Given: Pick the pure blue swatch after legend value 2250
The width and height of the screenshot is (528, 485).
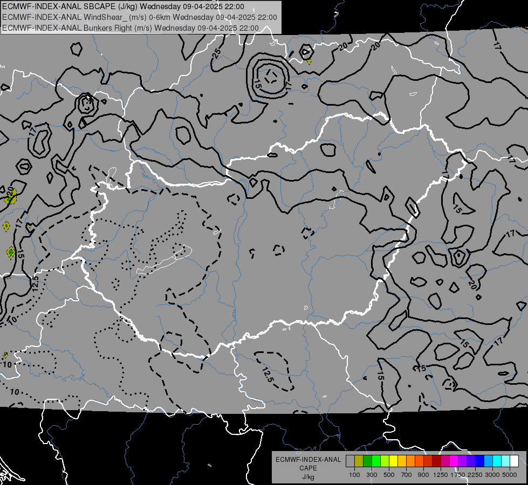Looking at the screenshot, I should point(480,461).
